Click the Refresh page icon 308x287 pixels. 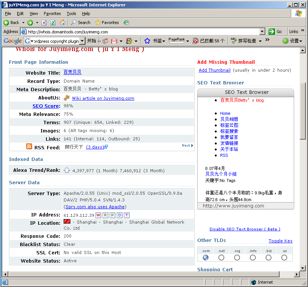tap(53, 23)
